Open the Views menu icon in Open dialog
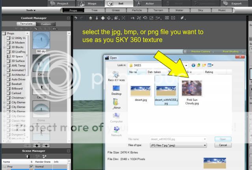This screenshot has width=252, height=170. tap(210, 65)
